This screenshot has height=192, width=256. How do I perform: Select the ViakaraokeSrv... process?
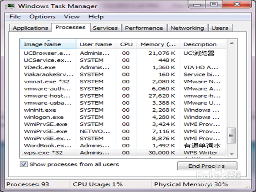[123, 74]
